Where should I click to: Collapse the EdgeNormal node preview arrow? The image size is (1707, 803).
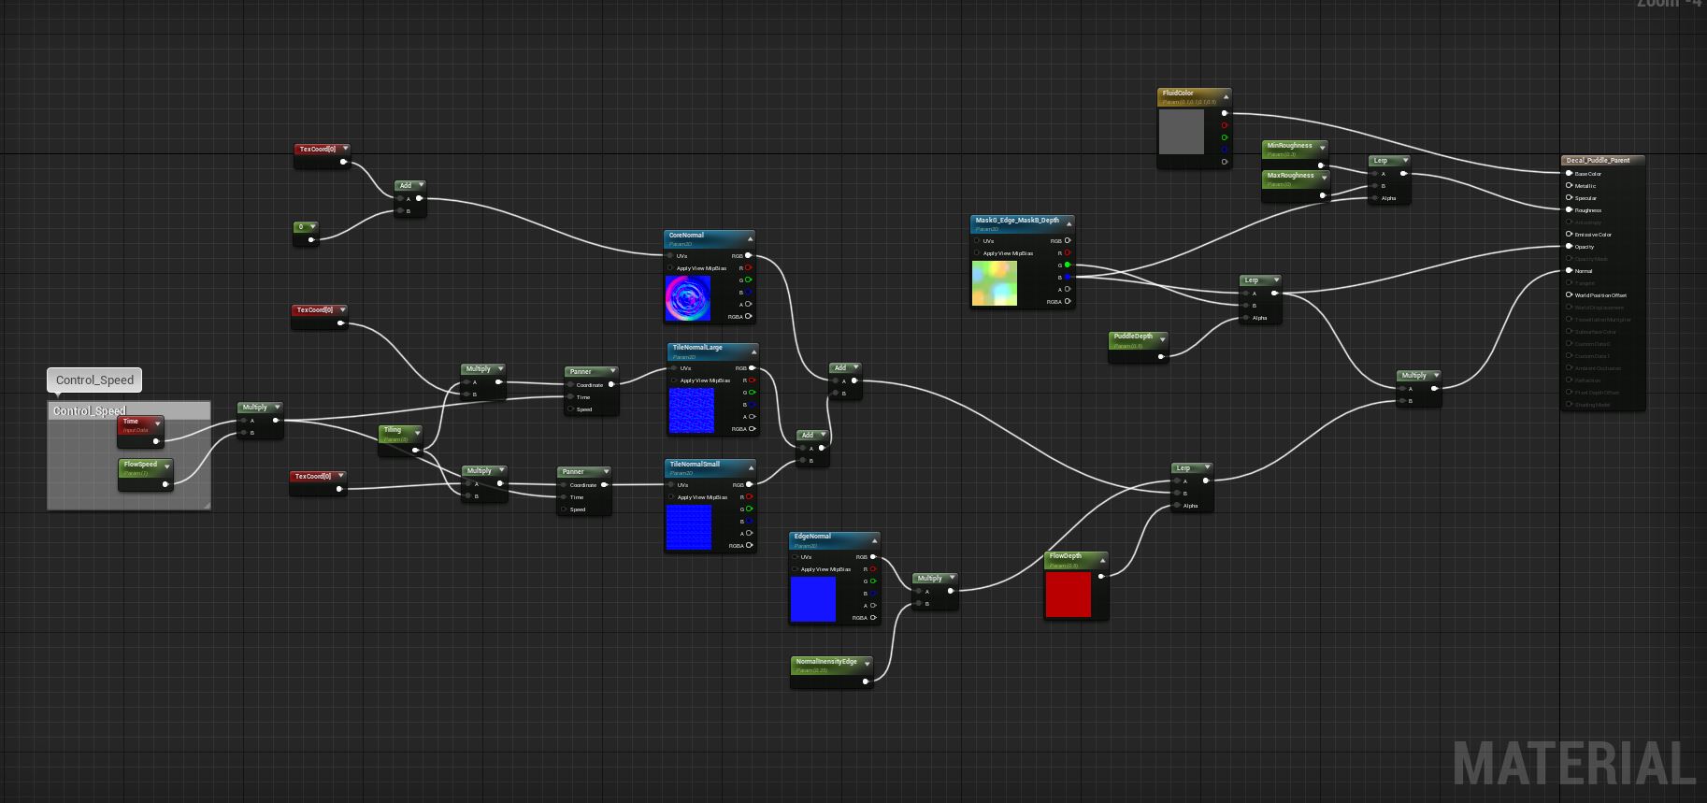click(875, 539)
